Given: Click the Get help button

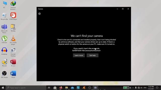Looking at the screenshot, I should pos(92,55).
